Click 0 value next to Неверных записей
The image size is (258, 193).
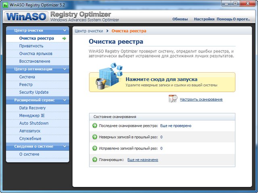pyautogui.click(x=161, y=137)
